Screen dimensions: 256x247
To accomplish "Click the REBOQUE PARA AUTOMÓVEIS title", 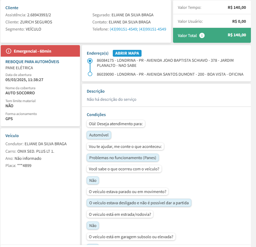I will point(33,62).
